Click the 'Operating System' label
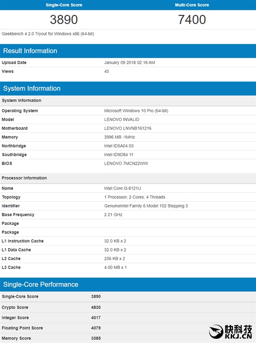Viewport: 256px width, 343px height. point(20,111)
